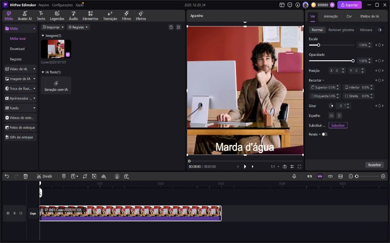
Task: Toggle track visibility eye icon
Action: click(15, 213)
